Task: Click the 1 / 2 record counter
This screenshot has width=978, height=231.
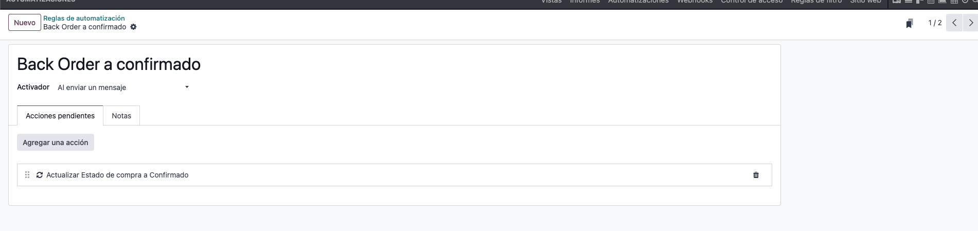Action: point(935,23)
